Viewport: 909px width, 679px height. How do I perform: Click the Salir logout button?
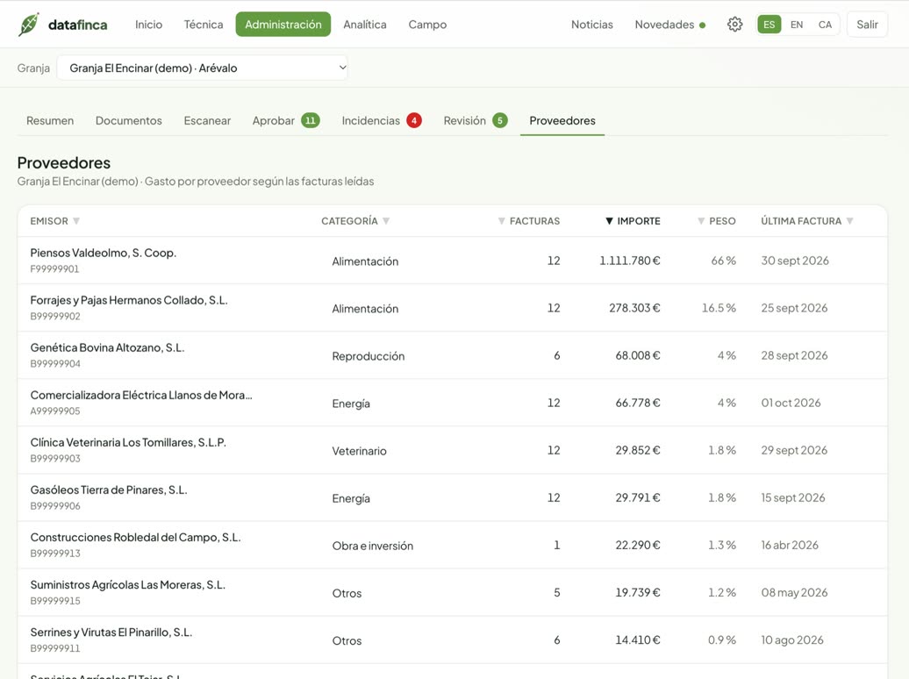[x=867, y=25]
